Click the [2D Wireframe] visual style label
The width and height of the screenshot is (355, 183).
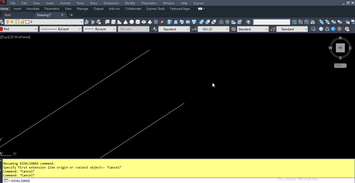click(x=20, y=37)
